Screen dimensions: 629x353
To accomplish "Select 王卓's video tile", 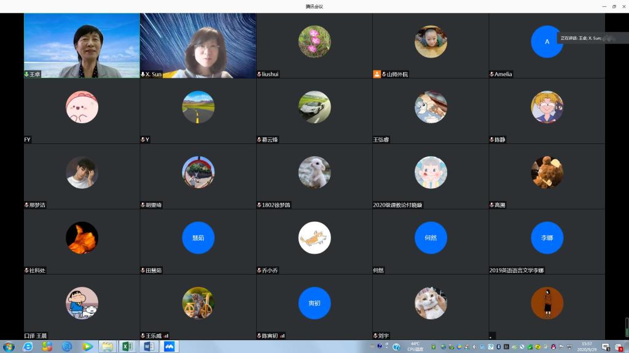I will (82, 45).
